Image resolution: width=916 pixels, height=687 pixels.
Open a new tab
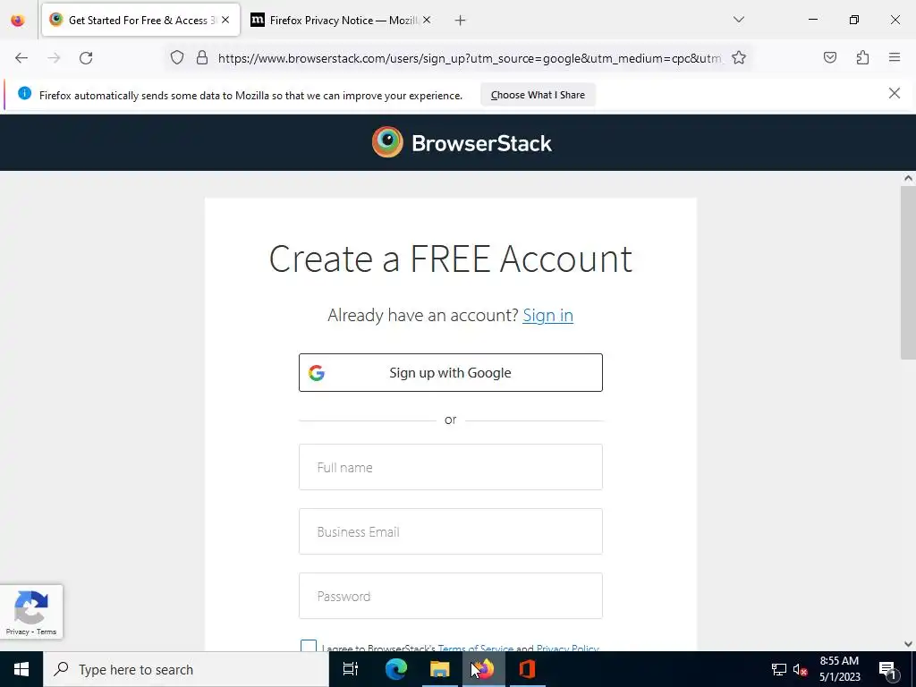click(461, 21)
